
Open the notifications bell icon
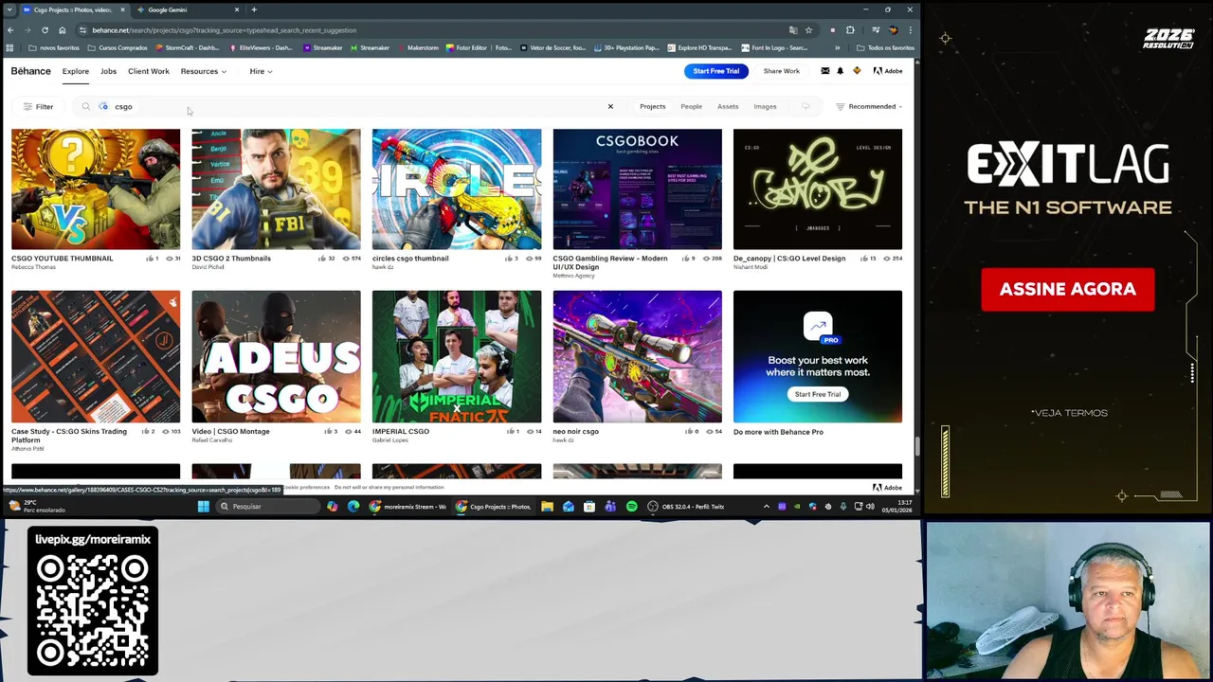click(840, 71)
